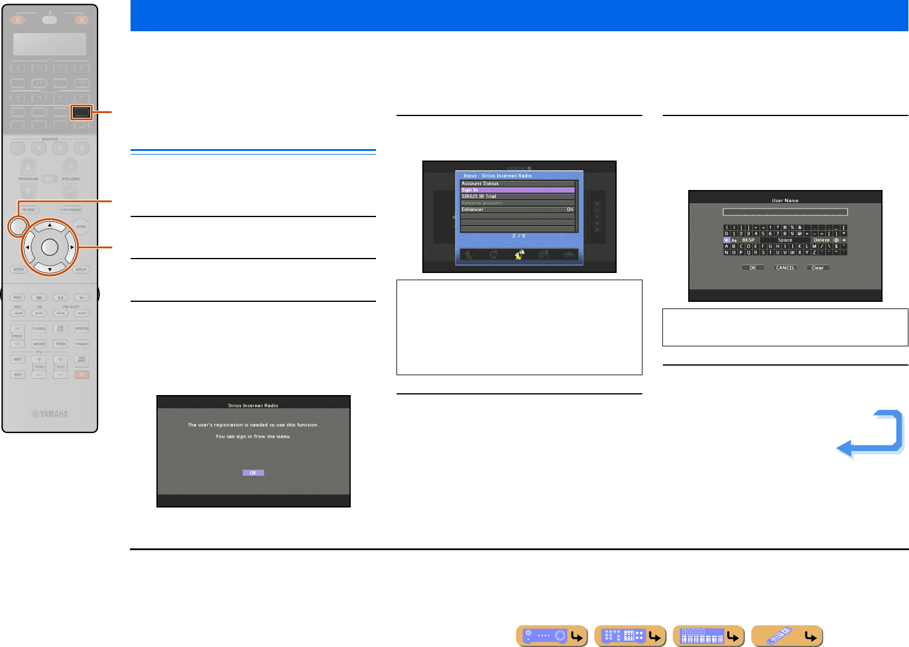Click the STEREO button on remote
The width and height of the screenshot is (909, 647).
pos(60,344)
